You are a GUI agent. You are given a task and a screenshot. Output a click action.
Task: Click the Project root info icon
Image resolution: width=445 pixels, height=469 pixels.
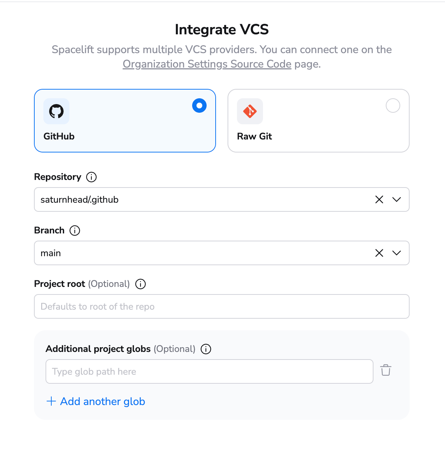click(141, 284)
